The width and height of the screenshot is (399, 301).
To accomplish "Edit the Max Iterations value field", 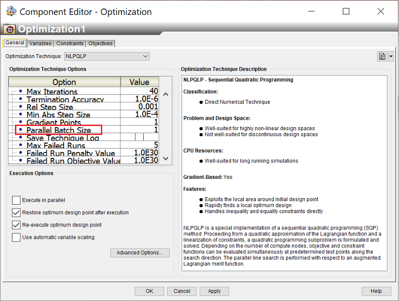I will pyautogui.click(x=140, y=91).
